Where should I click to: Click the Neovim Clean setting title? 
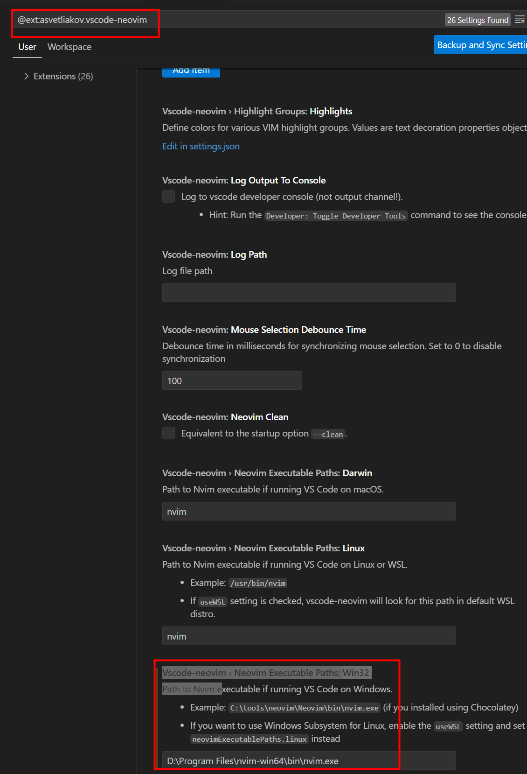pos(225,417)
